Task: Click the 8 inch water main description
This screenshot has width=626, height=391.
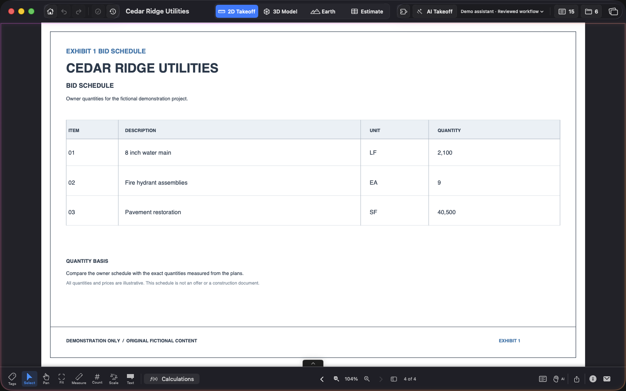Action: coord(148,153)
